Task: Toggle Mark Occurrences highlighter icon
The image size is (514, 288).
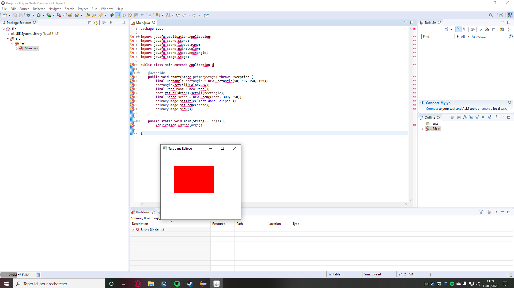Action: 118,15
